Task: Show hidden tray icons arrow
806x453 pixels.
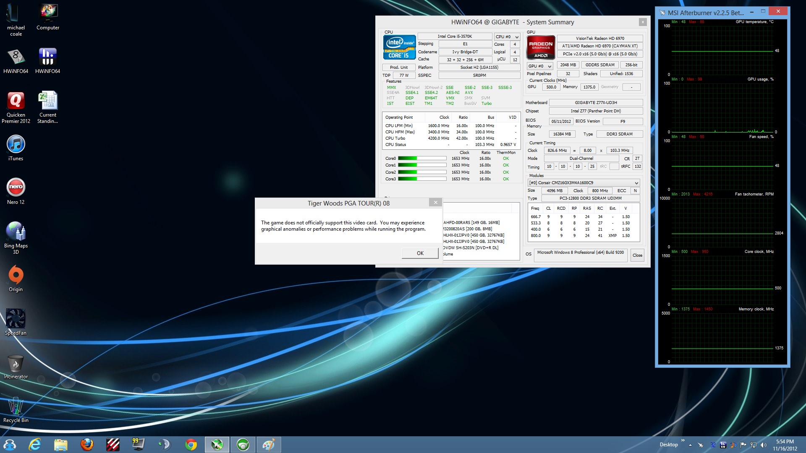Action: (x=690, y=445)
